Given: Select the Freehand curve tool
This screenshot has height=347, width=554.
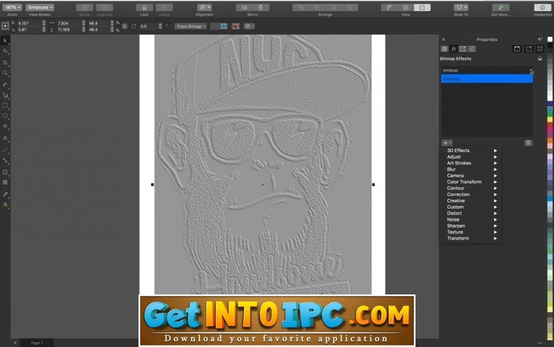Looking at the screenshot, I should pos(5,84).
